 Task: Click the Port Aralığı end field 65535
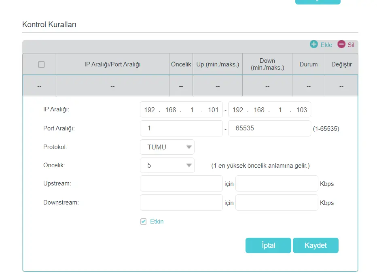click(269, 128)
